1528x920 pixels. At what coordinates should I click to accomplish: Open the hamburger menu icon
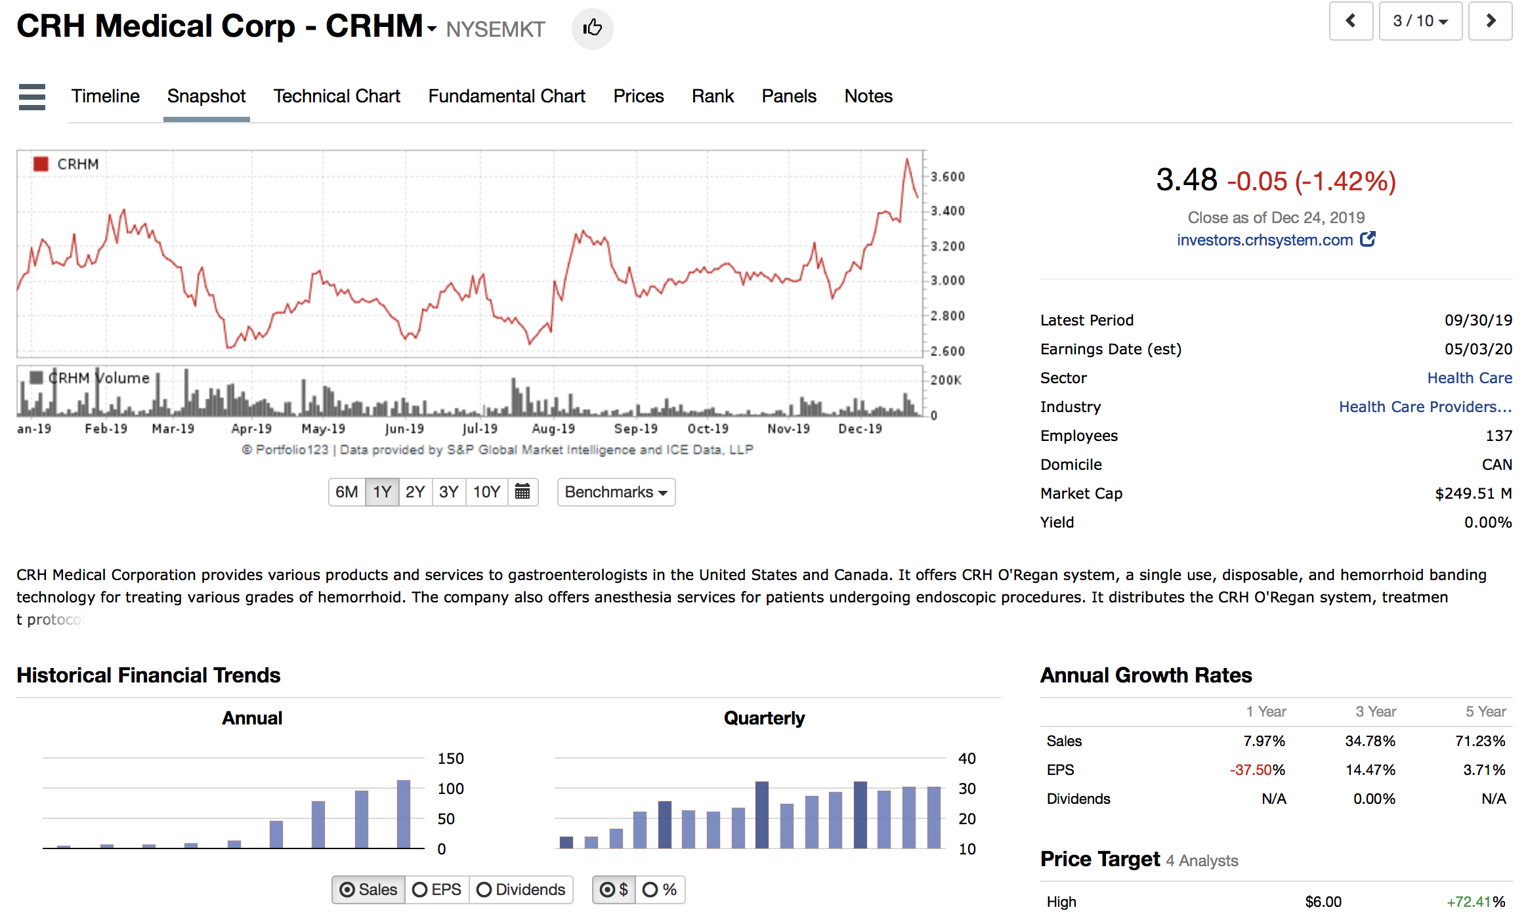pyautogui.click(x=32, y=97)
